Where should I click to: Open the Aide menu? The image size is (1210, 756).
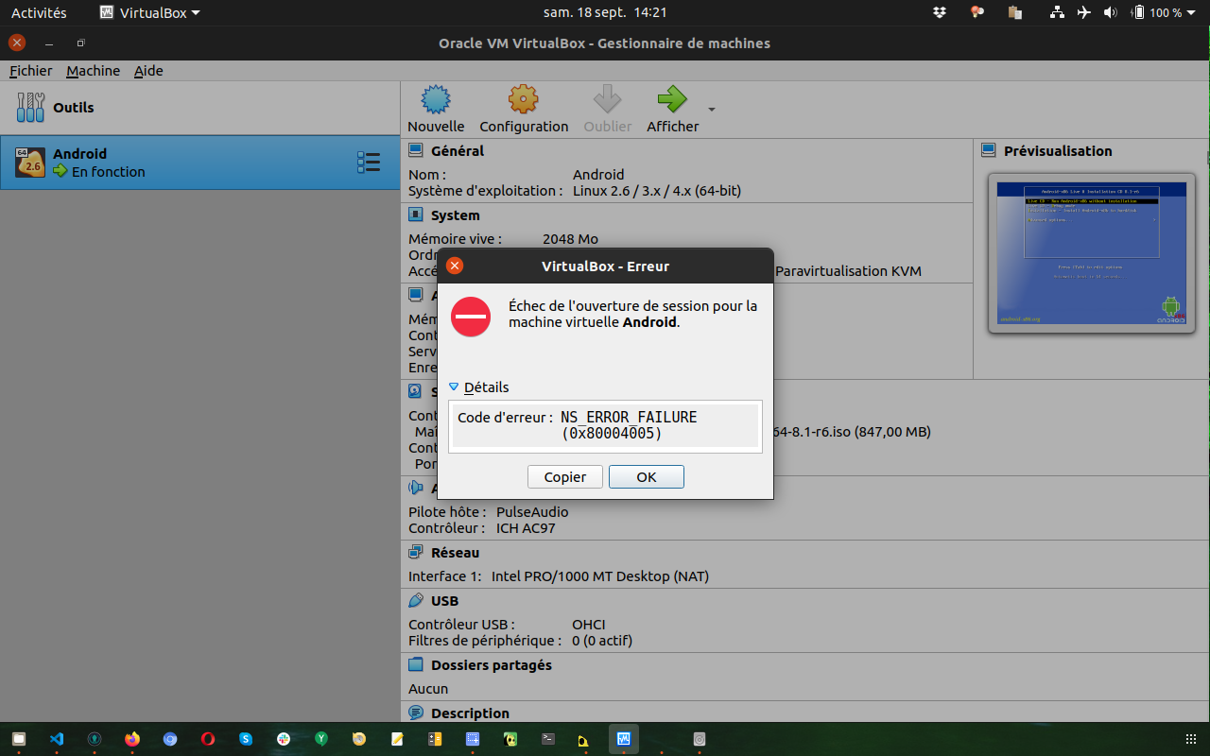(x=148, y=71)
